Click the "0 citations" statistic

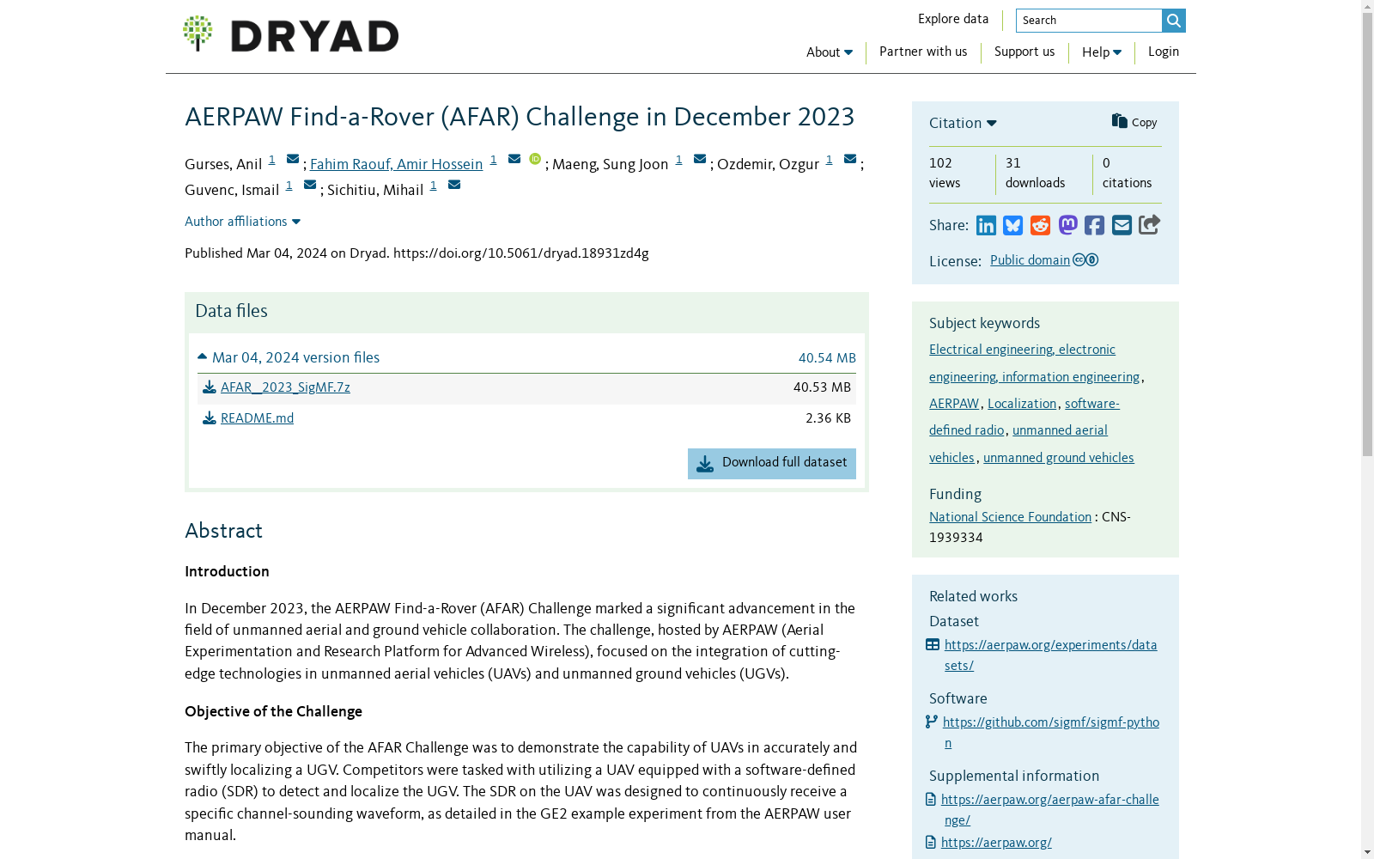[x=1127, y=174]
